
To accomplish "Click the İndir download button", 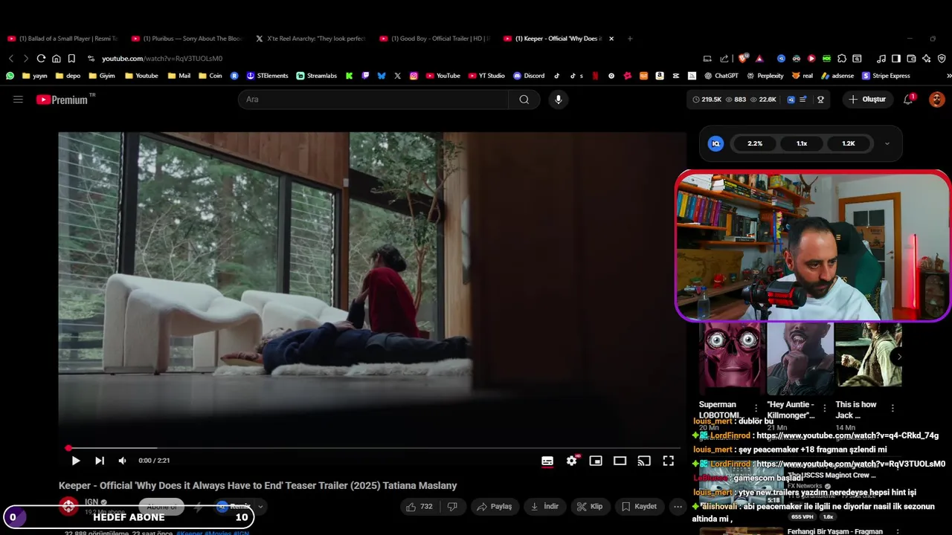I will (x=545, y=507).
